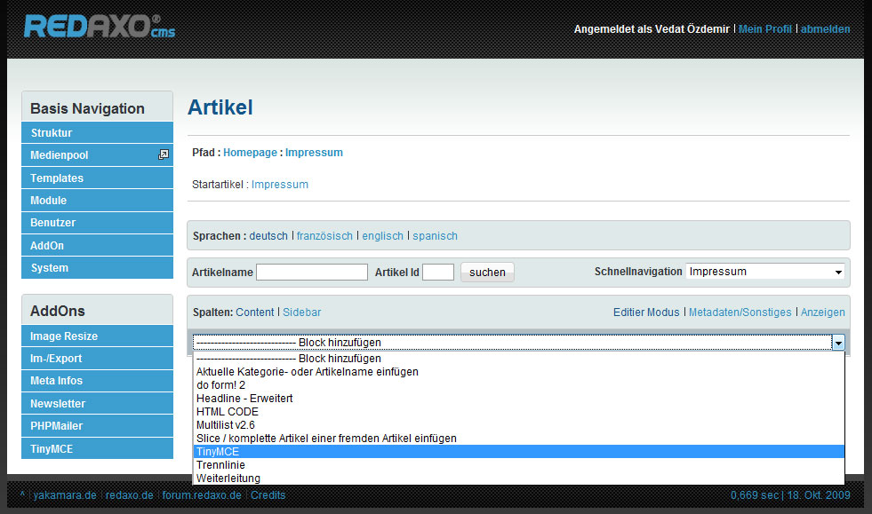Click the abmelden logout link
This screenshot has height=514, width=872.
825,29
